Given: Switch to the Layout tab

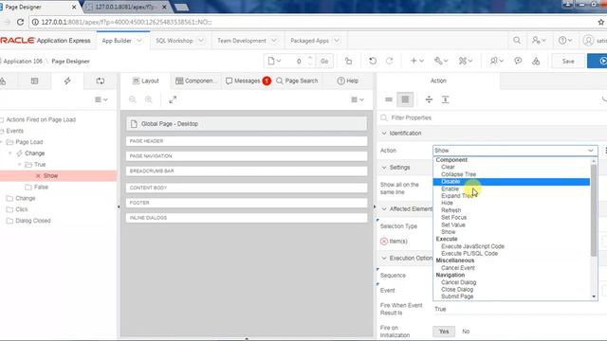Looking at the screenshot, I should coord(145,81).
